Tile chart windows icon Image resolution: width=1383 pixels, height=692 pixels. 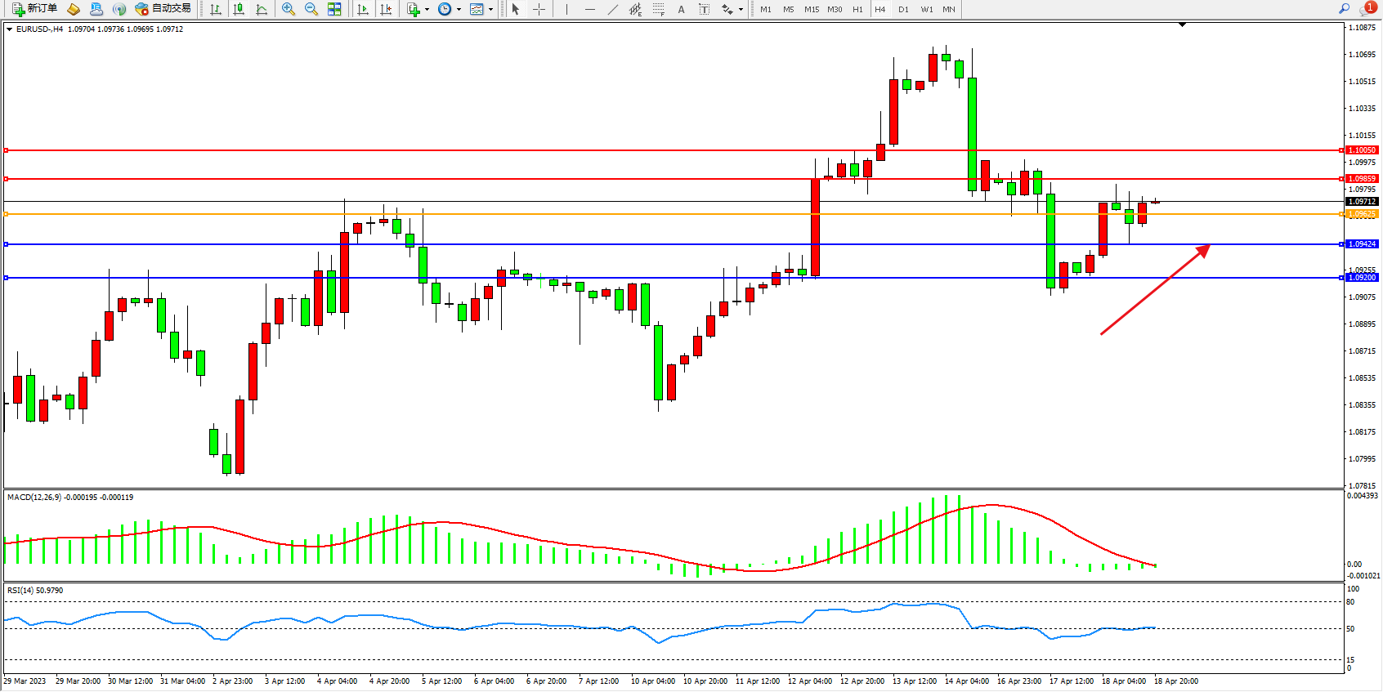point(334,9)
